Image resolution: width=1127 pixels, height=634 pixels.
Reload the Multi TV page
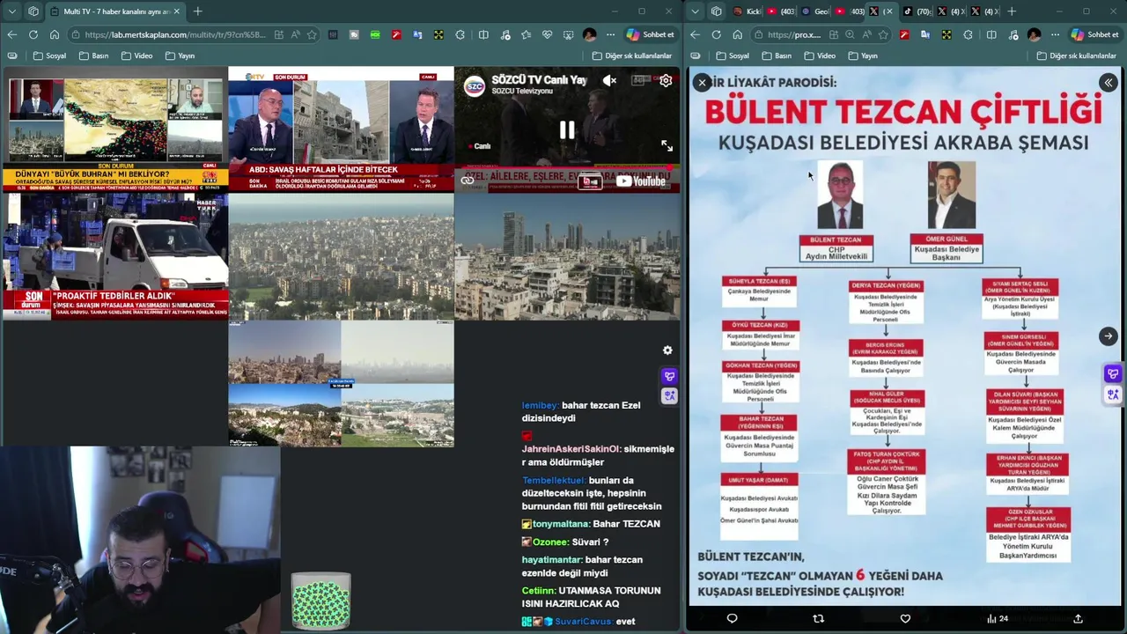(33, 34)
